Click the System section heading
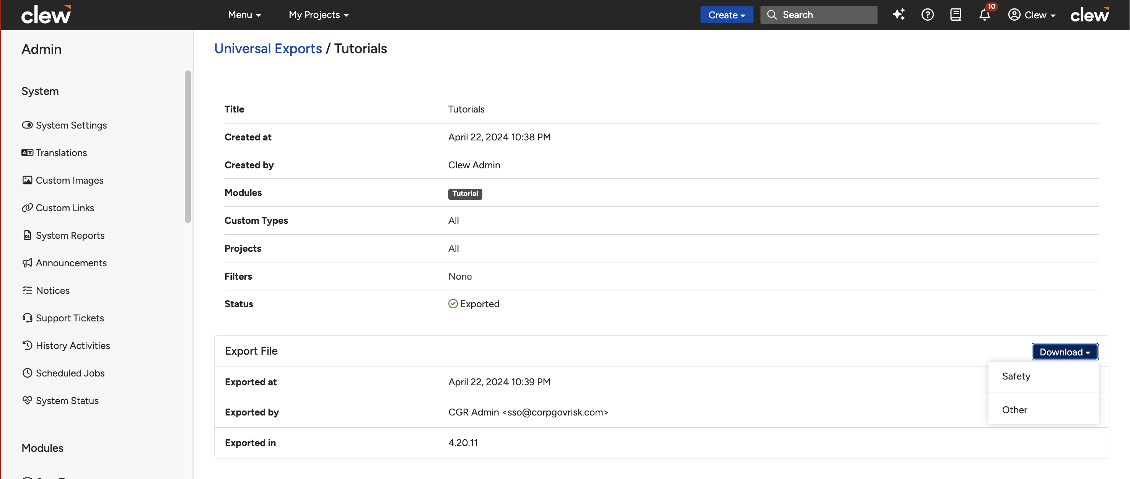 pyautogui.click(x=40, y=91)
